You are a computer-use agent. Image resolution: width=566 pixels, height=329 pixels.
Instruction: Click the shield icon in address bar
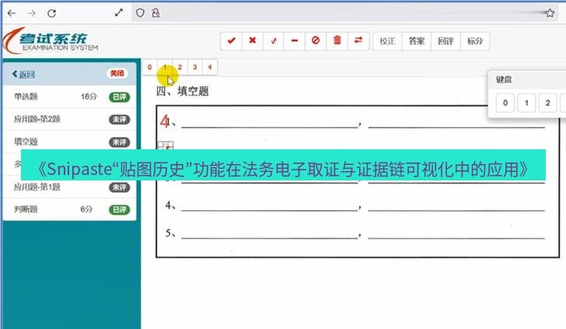click(140, 13)
